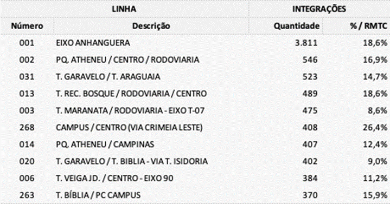
Task: Click the T. GARAVELO / T. ARAGUAIA cell
Action: 108,77
